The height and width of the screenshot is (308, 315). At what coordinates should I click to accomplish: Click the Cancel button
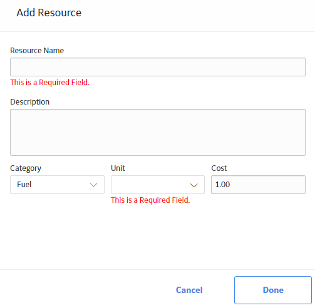click(x=189, y=290)
